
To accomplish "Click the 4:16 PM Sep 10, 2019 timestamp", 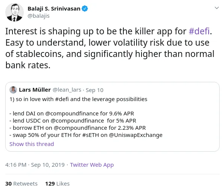I will pyautogui.click(x=35, y=165).
